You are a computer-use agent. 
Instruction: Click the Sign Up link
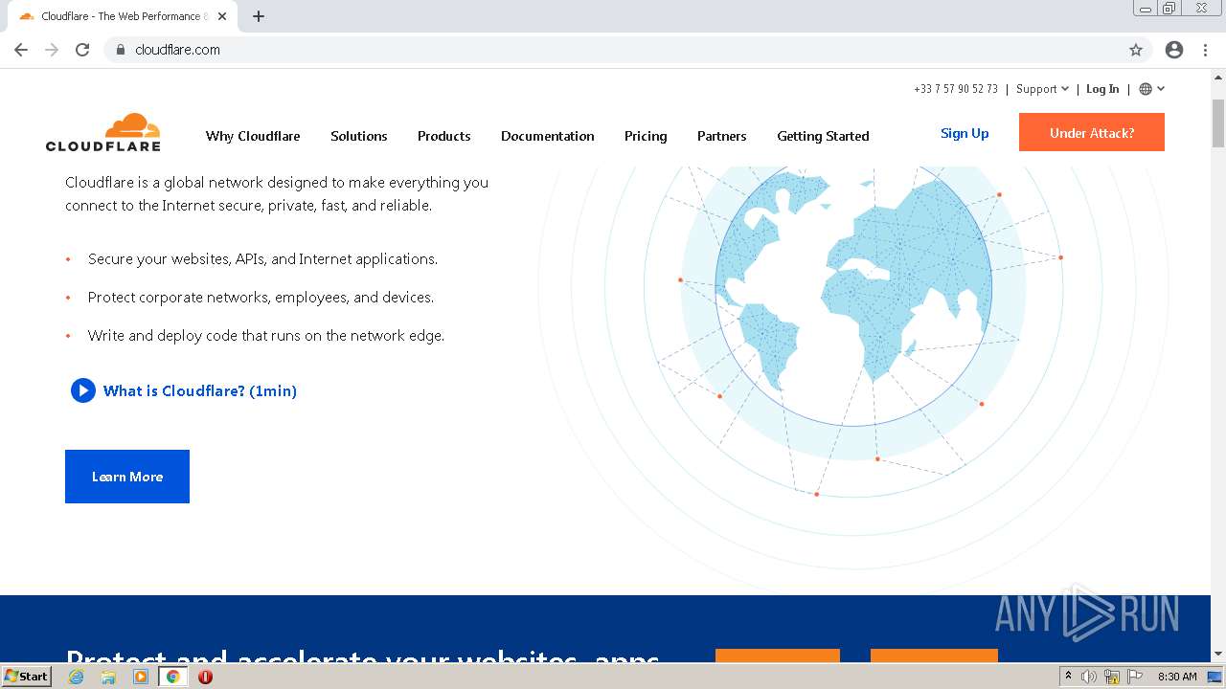coord(965,133)
